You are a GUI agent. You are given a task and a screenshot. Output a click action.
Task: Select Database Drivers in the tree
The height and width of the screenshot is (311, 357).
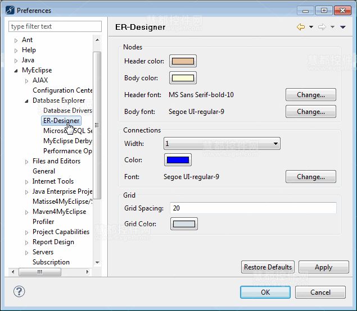[67, 111]
